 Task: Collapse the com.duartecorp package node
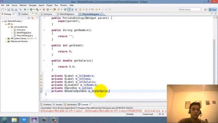click(9, 27)
